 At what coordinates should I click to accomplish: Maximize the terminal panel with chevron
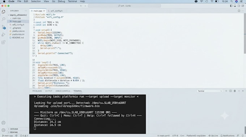(239, 91)
